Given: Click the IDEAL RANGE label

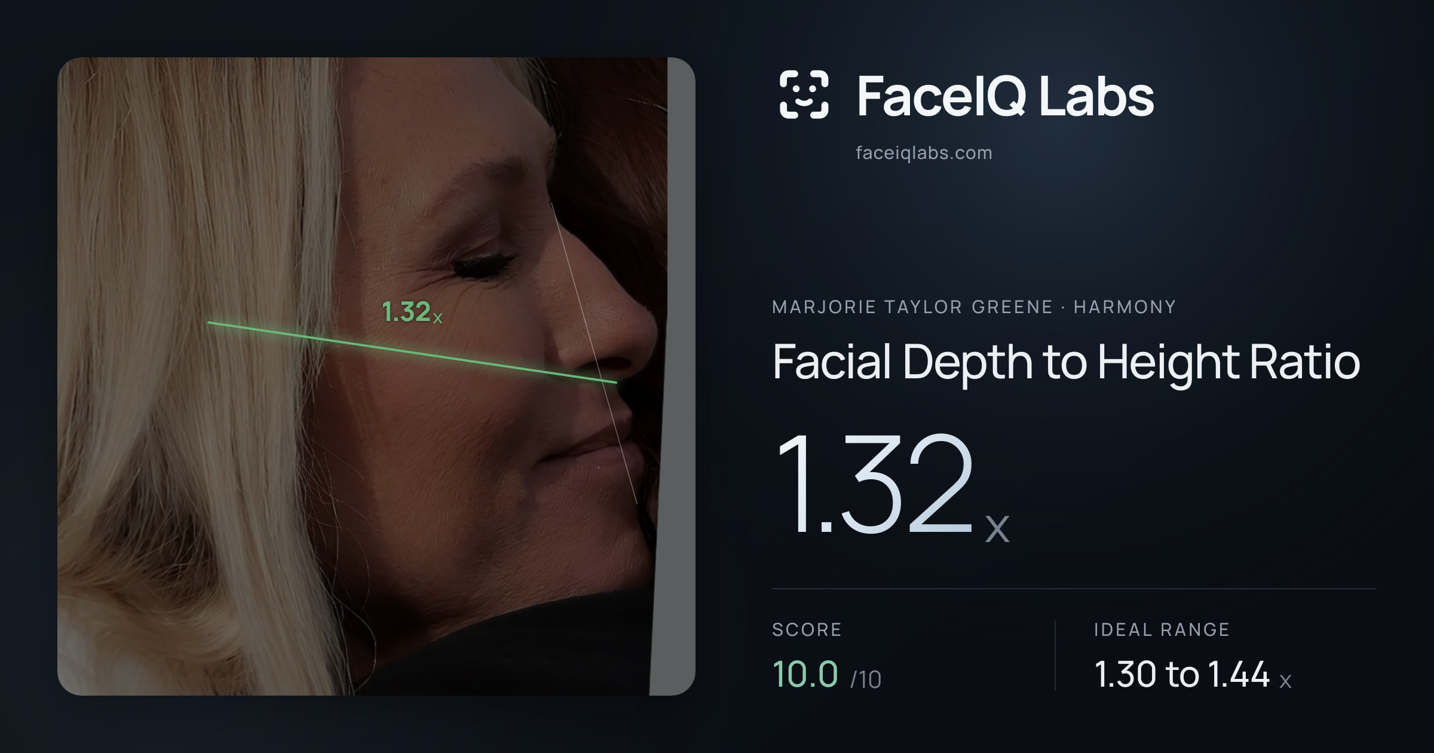Looking at the screenshot, I should (1162, 629).
